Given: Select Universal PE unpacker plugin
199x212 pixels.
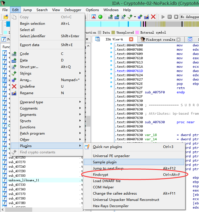Looking at the screenshot, I should [x=134, y=156].
